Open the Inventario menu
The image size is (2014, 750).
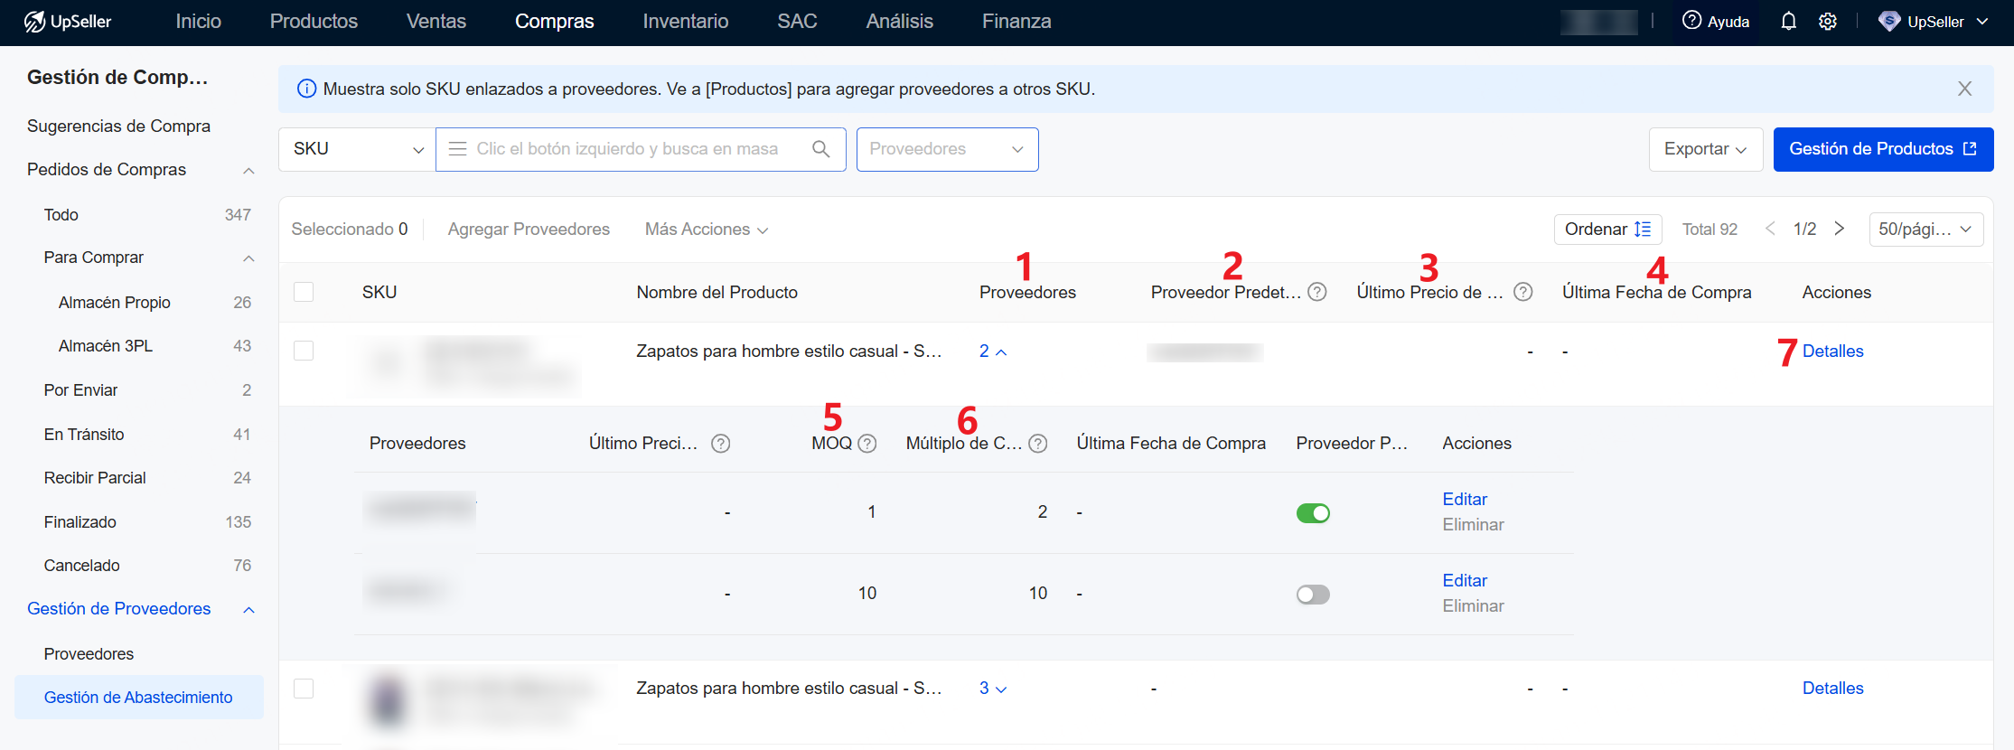click(x=686, y=22)
